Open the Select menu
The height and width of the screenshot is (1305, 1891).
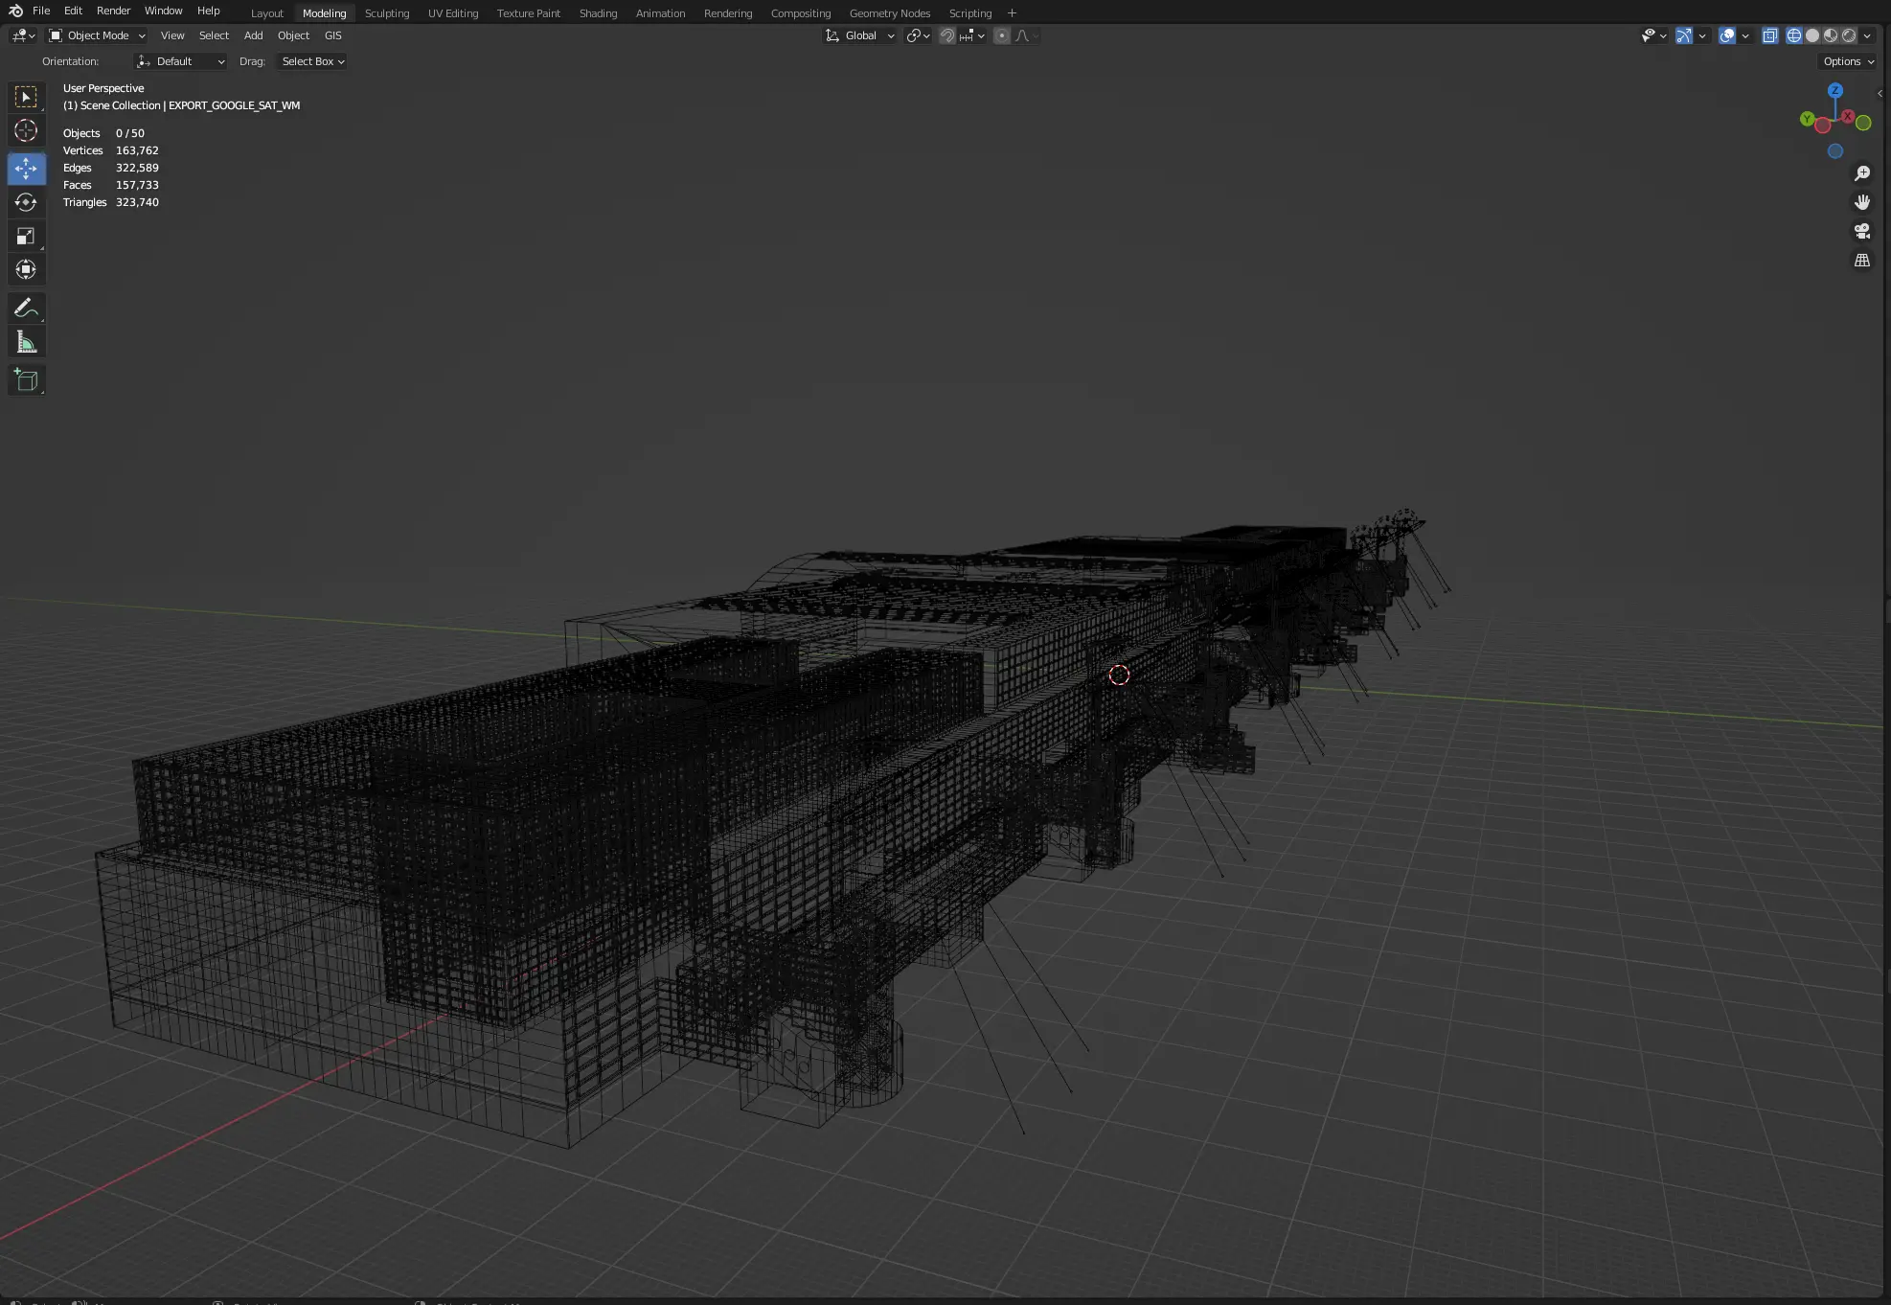tap(214, 35)
